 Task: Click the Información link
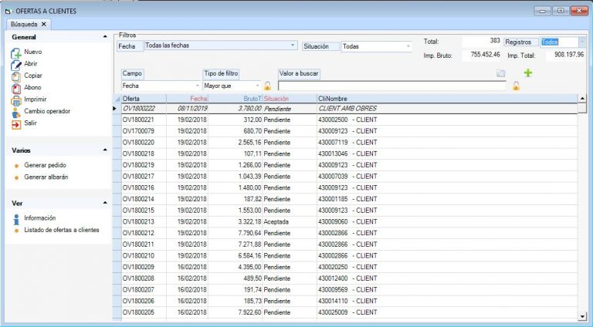(39, 218)
